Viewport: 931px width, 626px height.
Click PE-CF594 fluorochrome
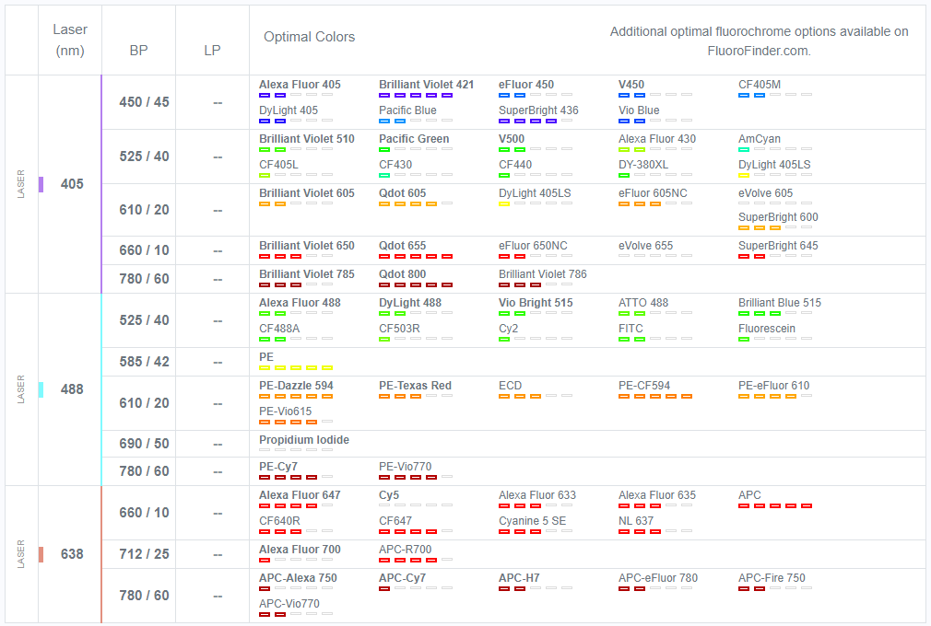tap(644, 386)
